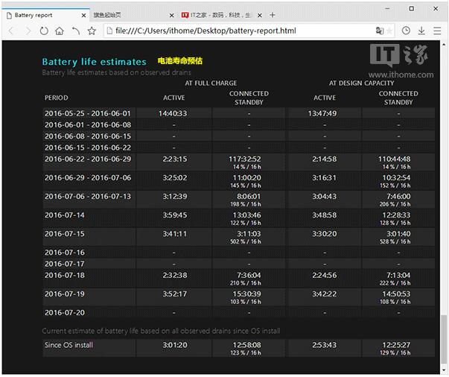This screenshot has width=449, height=377.
Task: Click the undo arrow icon in toolbar
Action: (75, 31)
